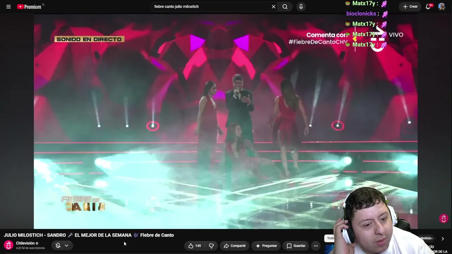This screenshot has height=254, width=452.
Task: Open the account avatar menu
Action: [x=441, y=6]
